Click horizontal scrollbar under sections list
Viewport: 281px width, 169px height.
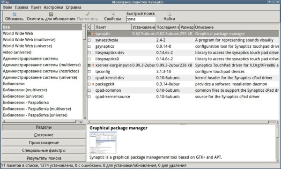tap(42, 121)
